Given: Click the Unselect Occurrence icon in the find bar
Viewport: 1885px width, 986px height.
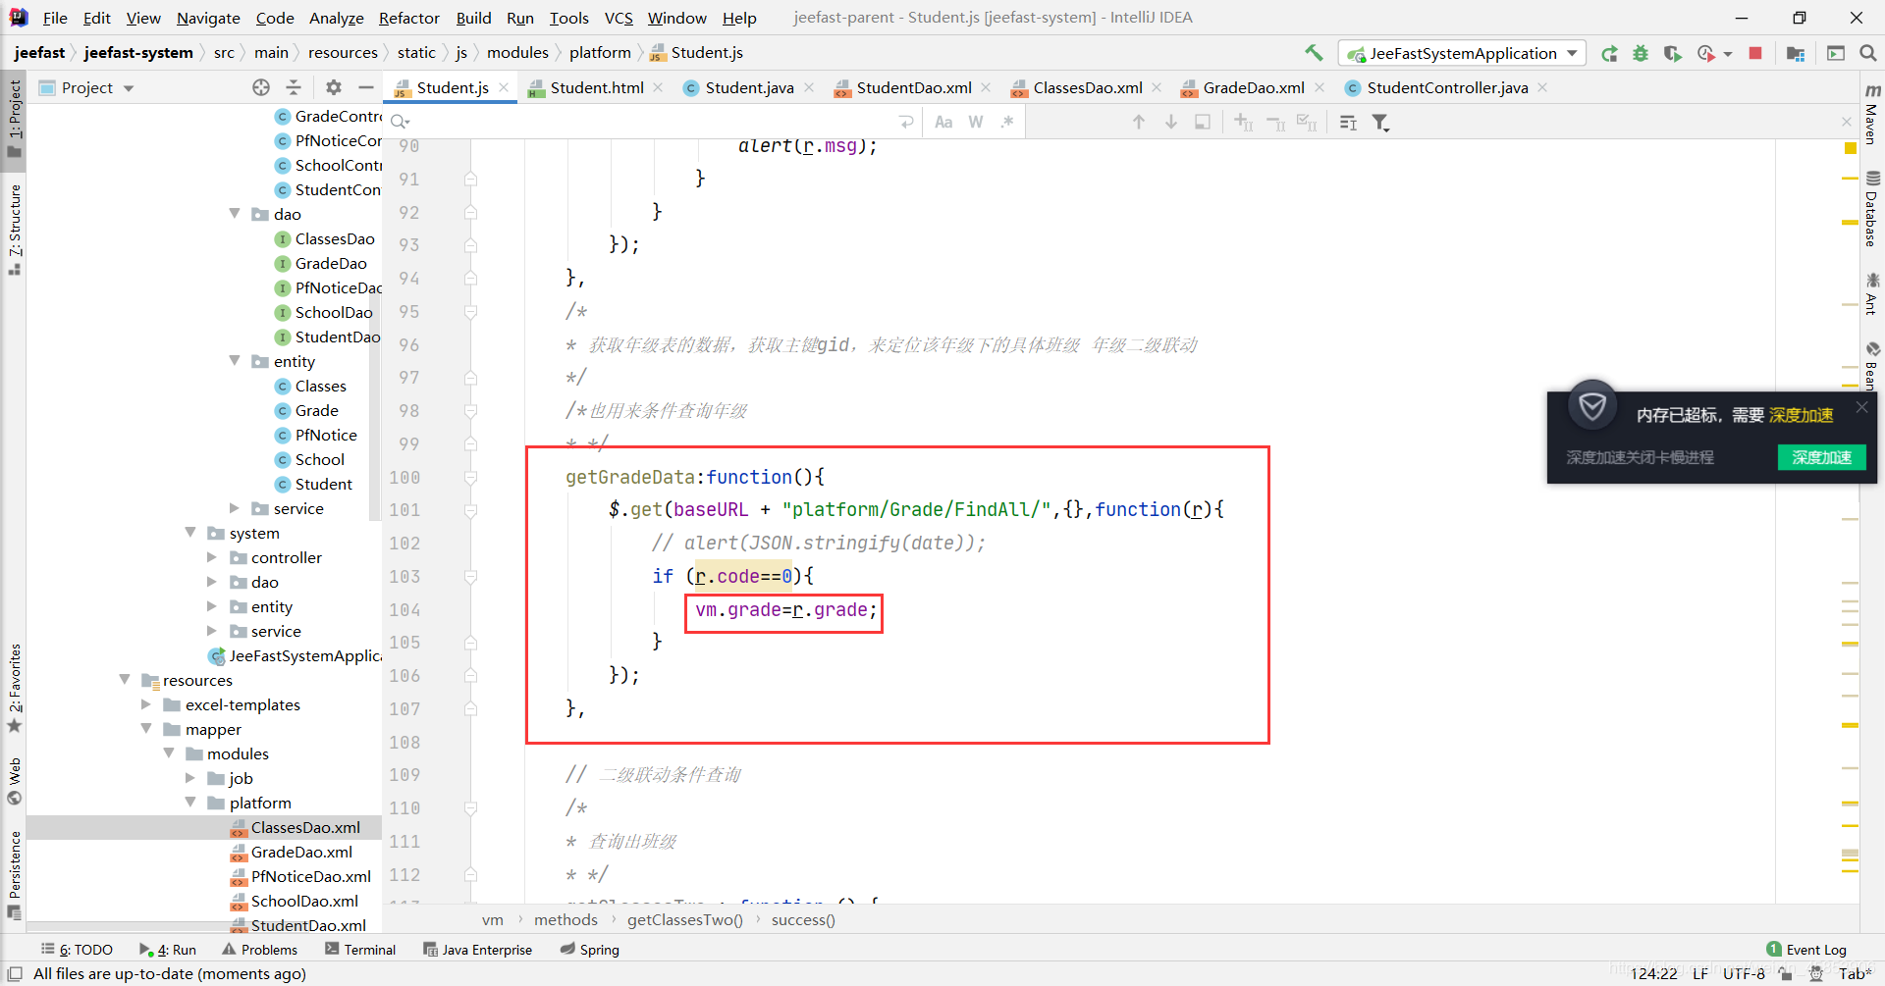Looking at the screenshot, I should (1276, 122).
